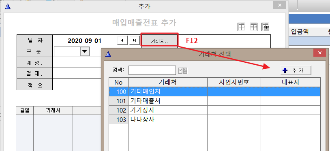Click row number 102

pyautogui.click(x=119, y=110)
